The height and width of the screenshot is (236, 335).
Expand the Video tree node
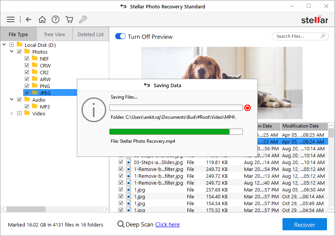pyautogui.click(x=11, y=113)
